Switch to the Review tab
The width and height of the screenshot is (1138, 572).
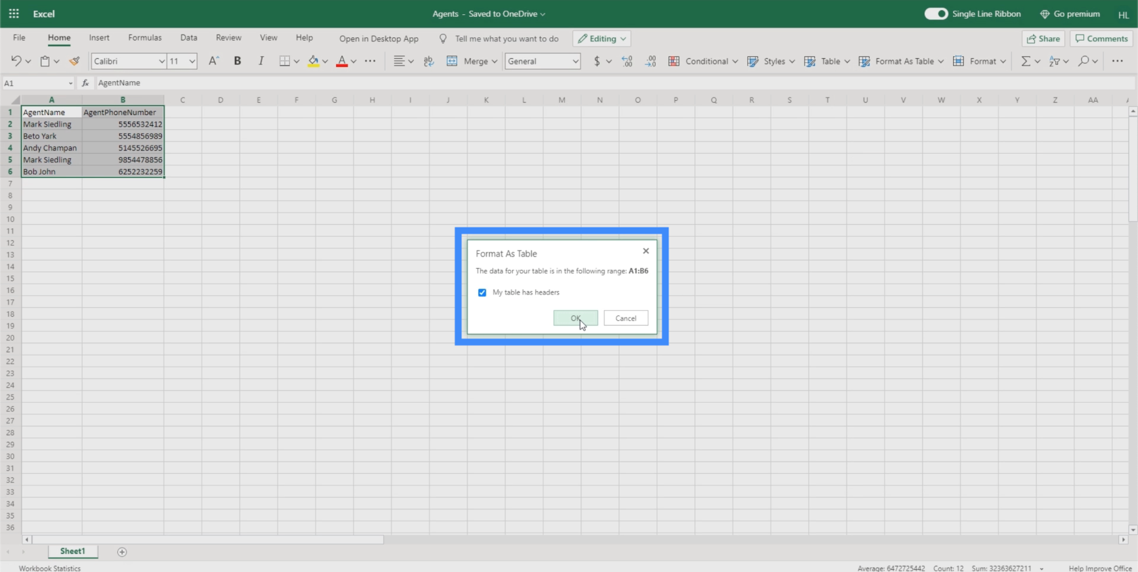tap(228, 38)
